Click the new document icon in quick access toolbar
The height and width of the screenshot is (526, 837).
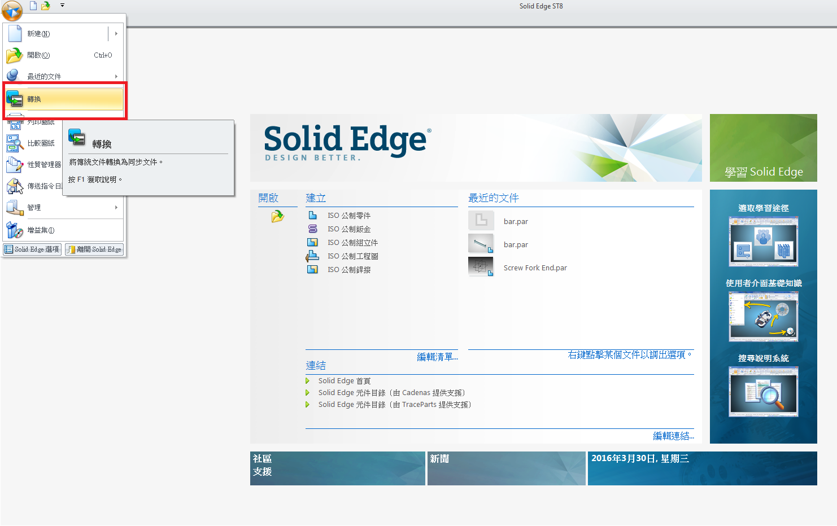coord(33,6)
